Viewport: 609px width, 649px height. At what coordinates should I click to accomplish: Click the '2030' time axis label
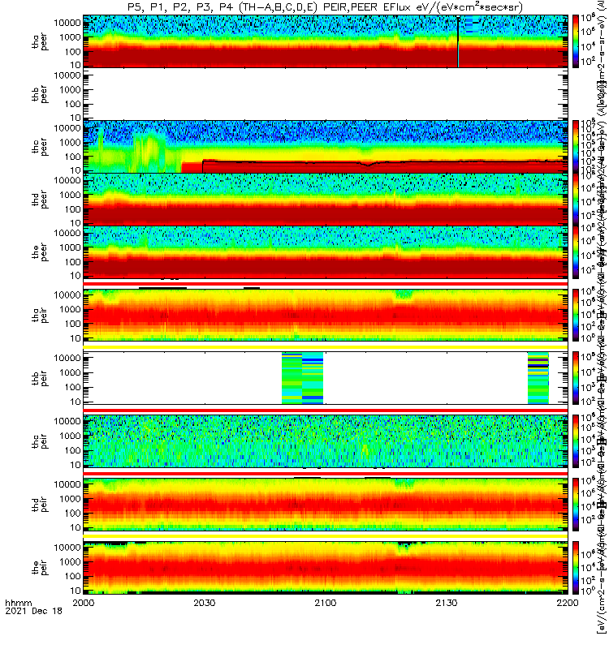(x=205, y=603)
